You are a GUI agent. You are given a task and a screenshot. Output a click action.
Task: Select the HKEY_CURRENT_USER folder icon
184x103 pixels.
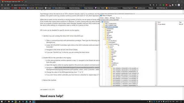tap(104, 25)
